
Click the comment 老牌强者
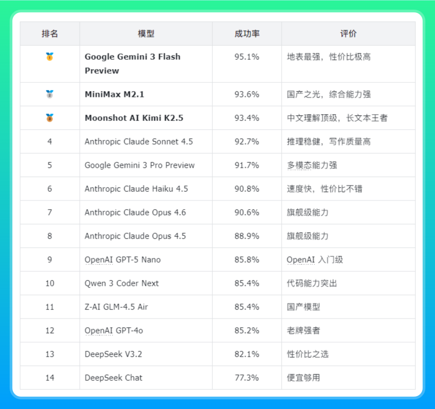click(x=304, y=331)
